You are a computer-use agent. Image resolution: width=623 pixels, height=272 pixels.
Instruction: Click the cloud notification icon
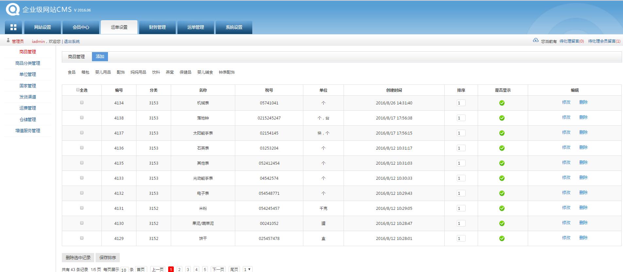(536, 40)
